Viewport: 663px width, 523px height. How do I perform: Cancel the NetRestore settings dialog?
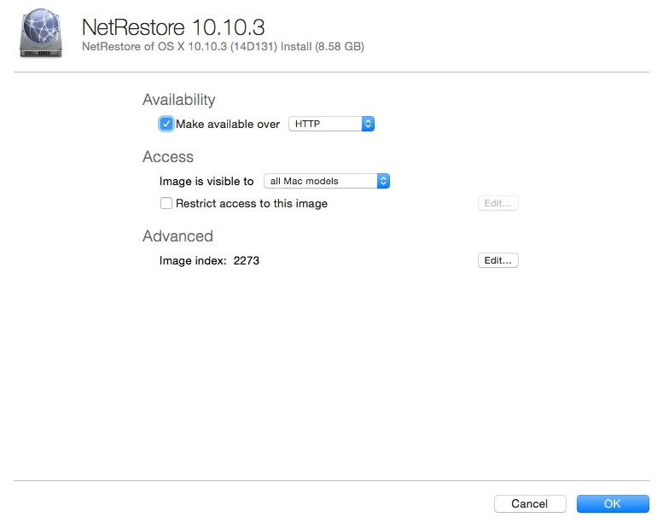click(x=530, y=503)
